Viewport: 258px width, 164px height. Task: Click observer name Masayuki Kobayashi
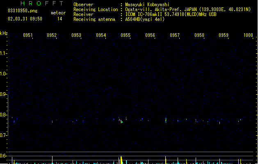point(147,5)
